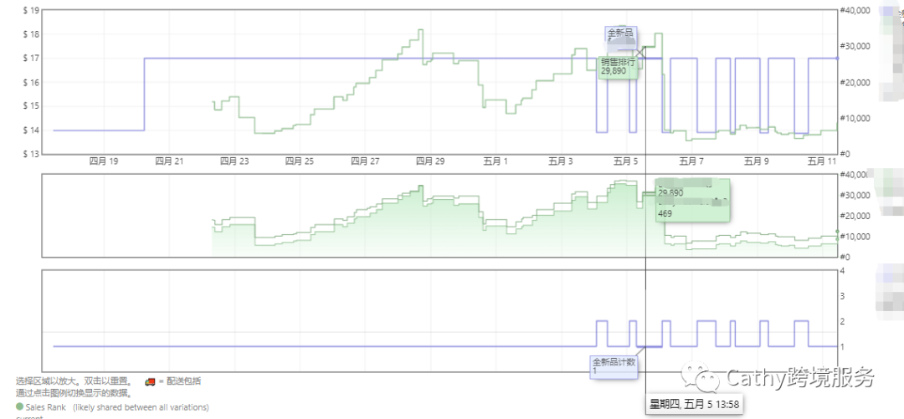Click the 2 label on the offer count axis
This screenshot has height=419, width=904.
tap(844, 321)
